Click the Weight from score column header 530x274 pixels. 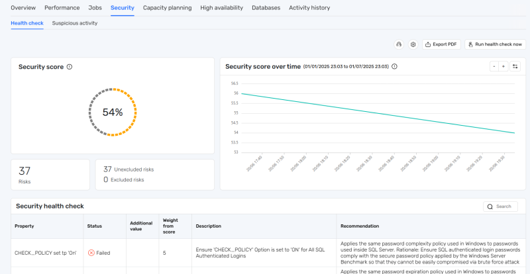click(170, 226)
